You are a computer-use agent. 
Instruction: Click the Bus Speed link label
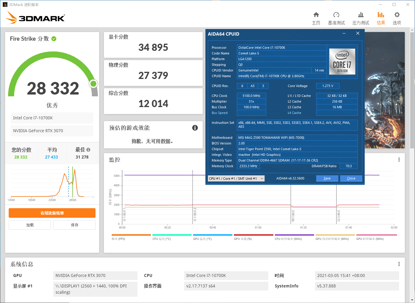(219, 113)
